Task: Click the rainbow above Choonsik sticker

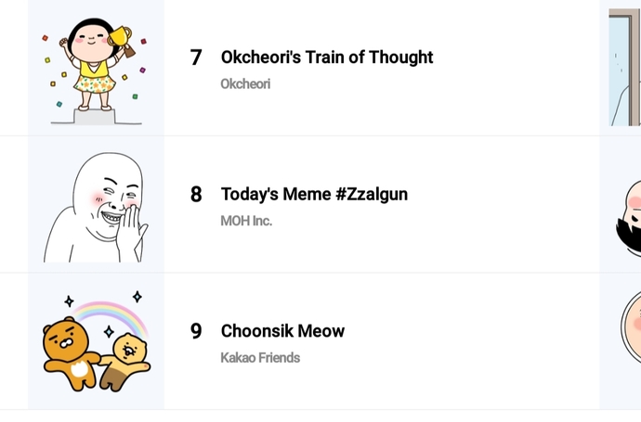Action: (x=110, y=317)
